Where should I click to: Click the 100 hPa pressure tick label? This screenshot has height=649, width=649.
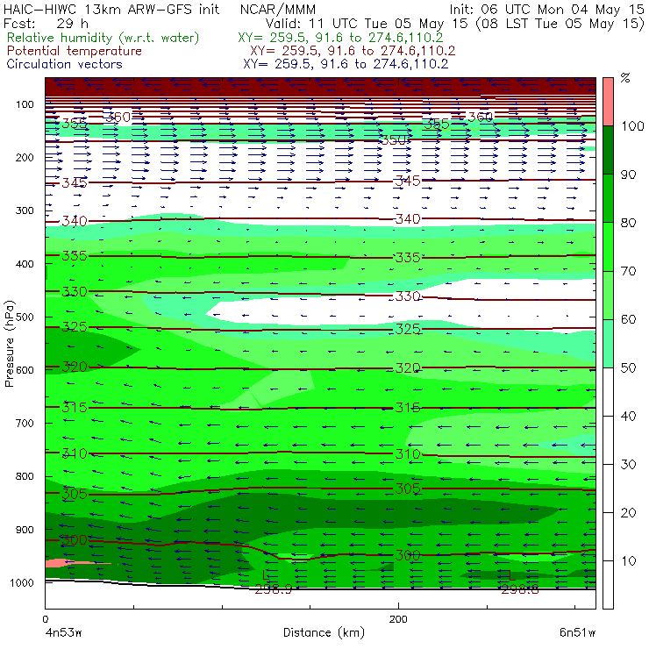click(25, 104)
